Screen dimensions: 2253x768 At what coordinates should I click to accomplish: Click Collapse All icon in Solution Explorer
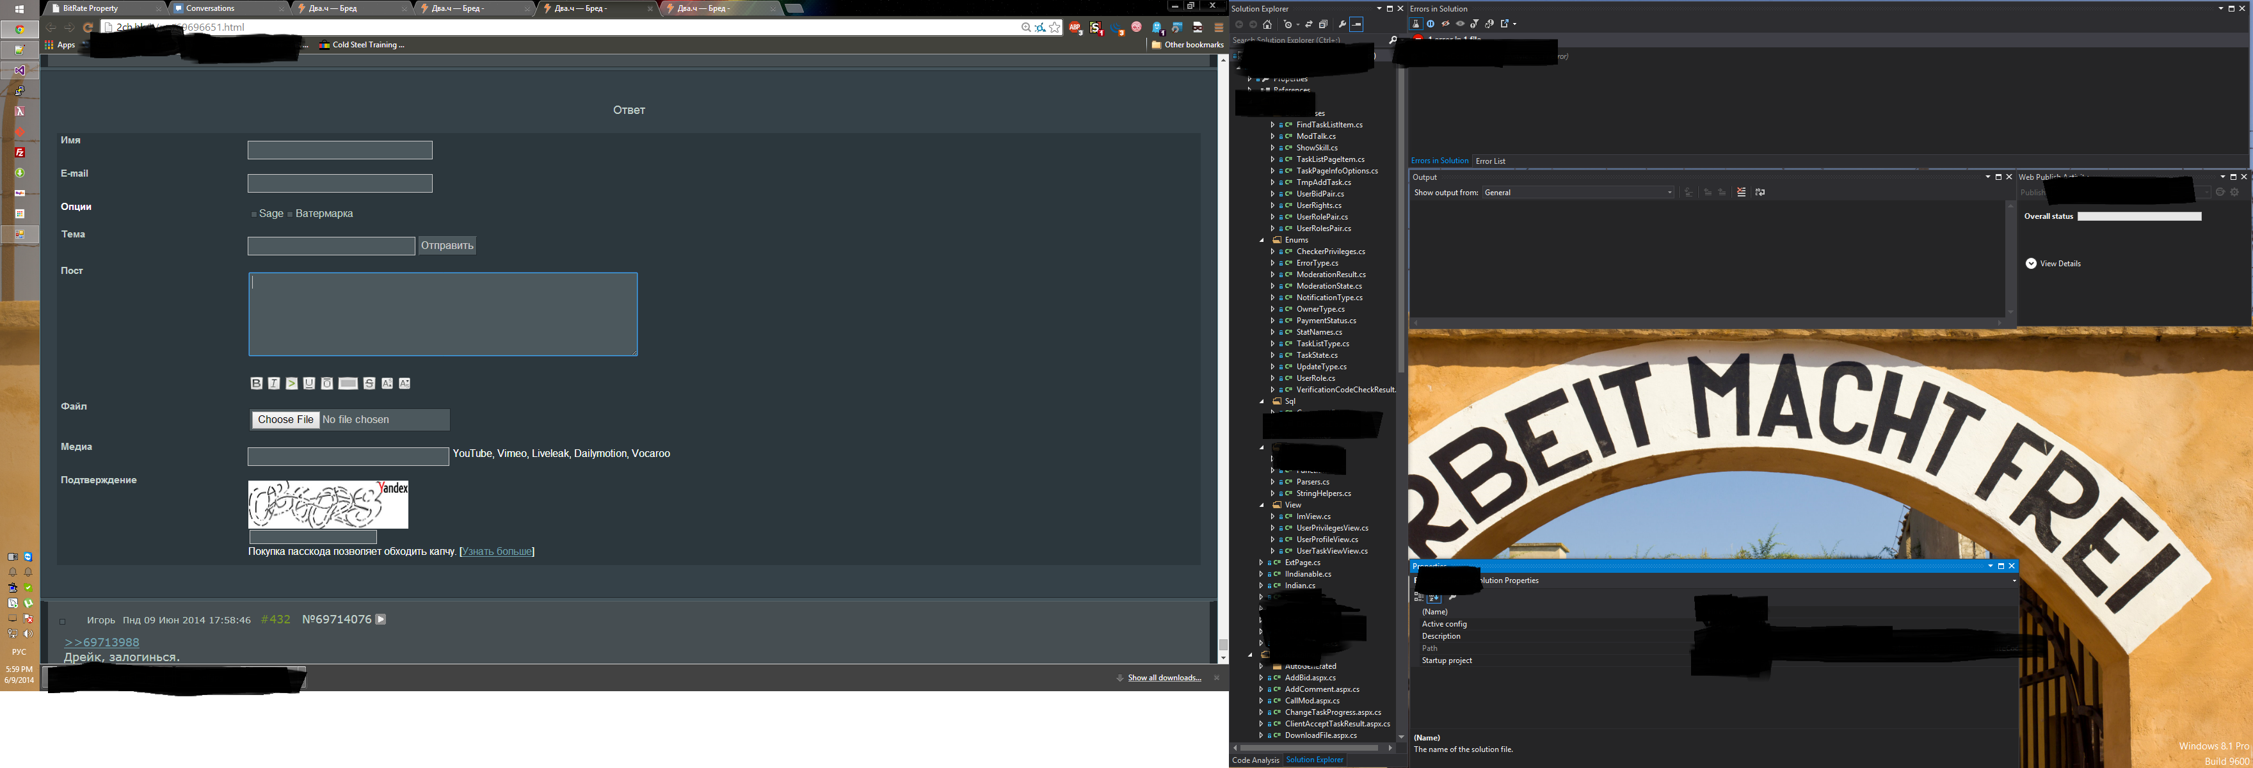pyautogui.click(x=1323, y=24)
